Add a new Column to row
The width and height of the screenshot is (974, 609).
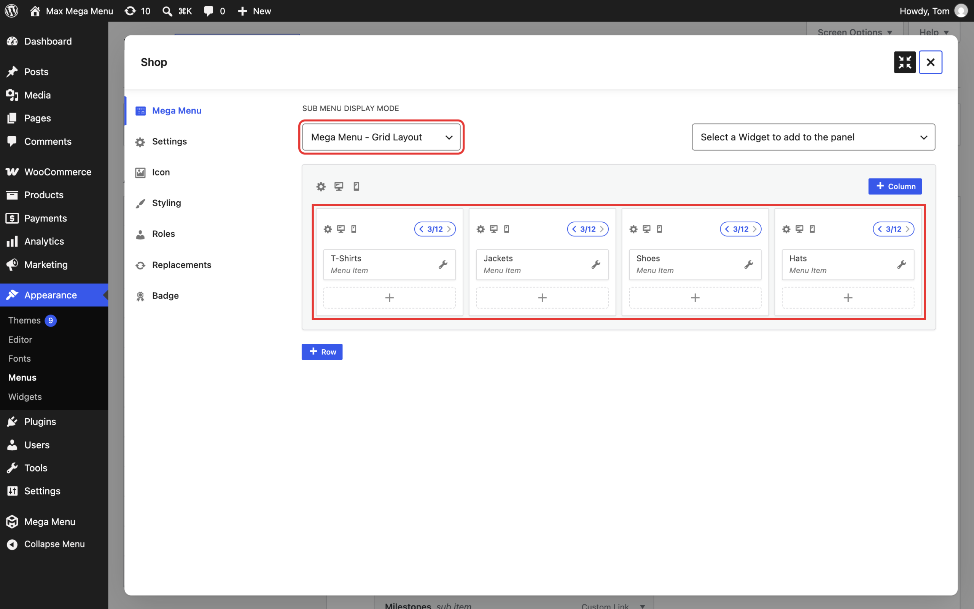click(895, 187)
